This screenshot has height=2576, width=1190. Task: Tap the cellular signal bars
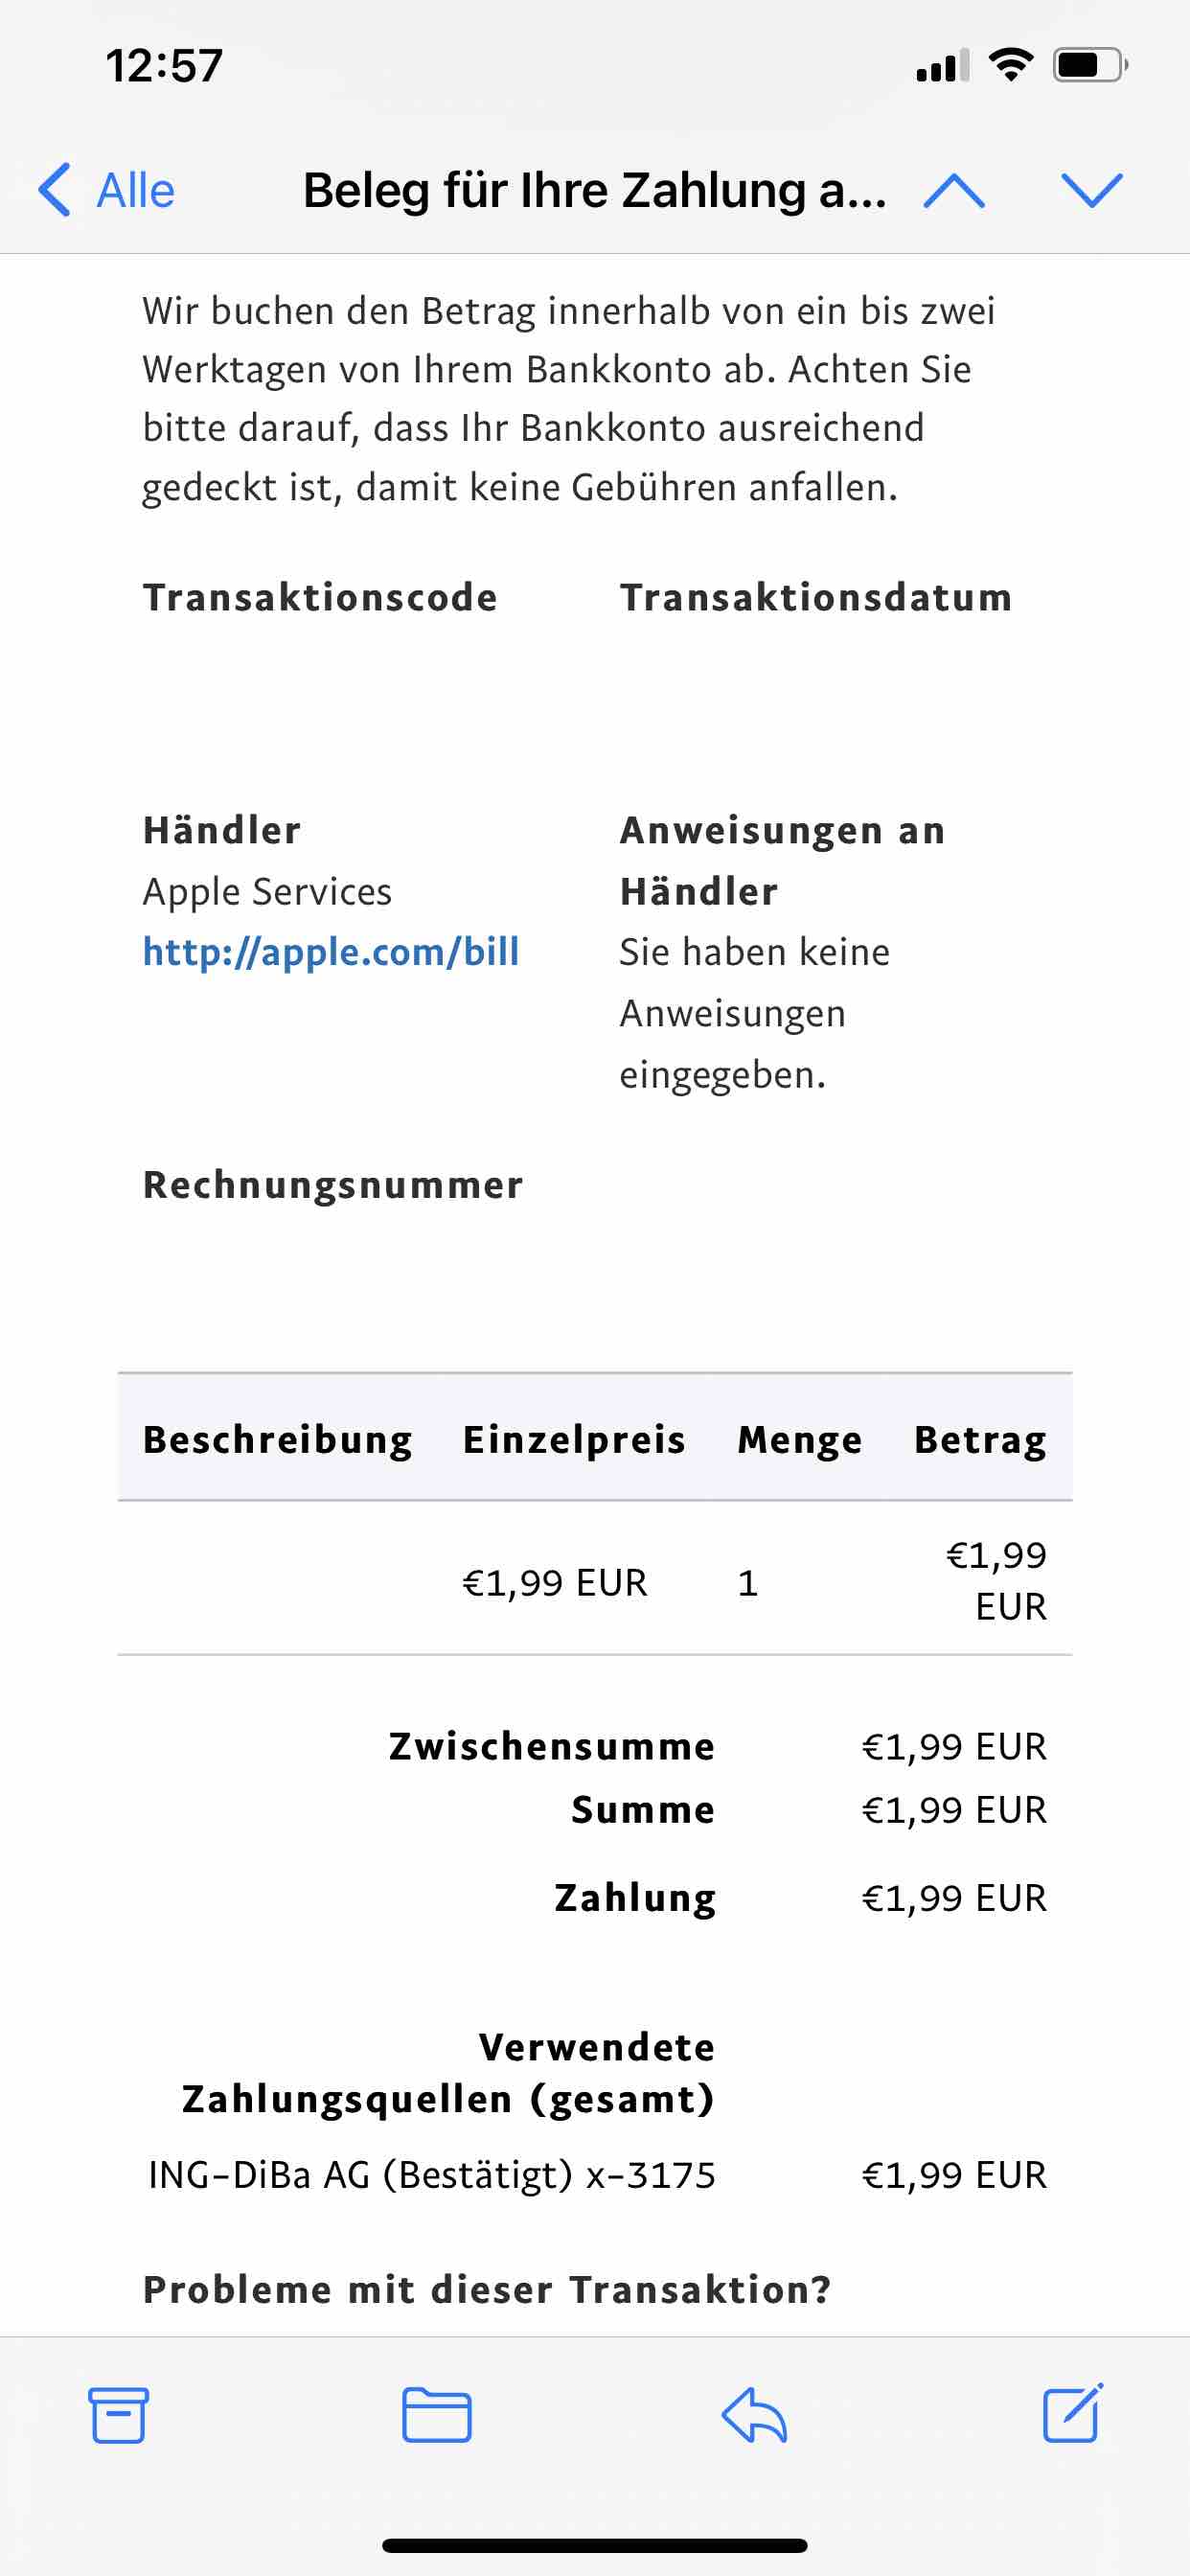[x=942, y=66]
